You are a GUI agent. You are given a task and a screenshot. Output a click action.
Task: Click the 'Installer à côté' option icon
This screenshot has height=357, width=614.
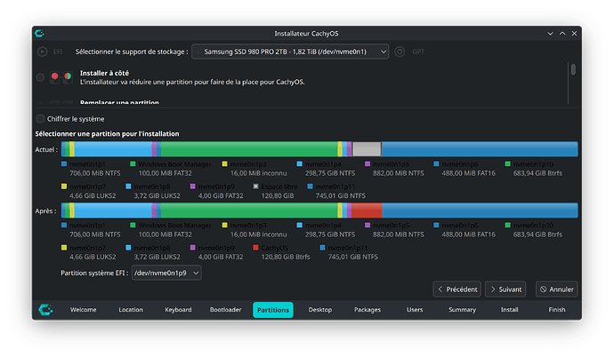61,77
